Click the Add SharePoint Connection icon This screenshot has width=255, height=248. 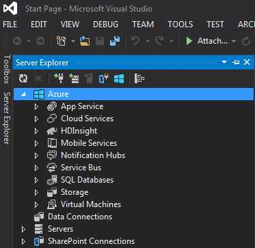coord(104,78)
